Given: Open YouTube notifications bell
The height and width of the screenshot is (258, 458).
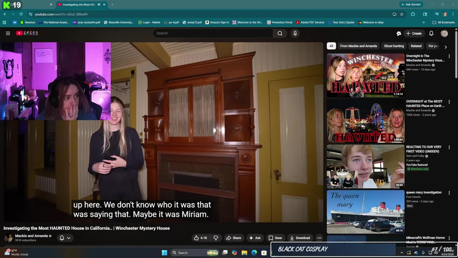Looking at the screenshot, I should pyautogui.click(x=431, y=33).
